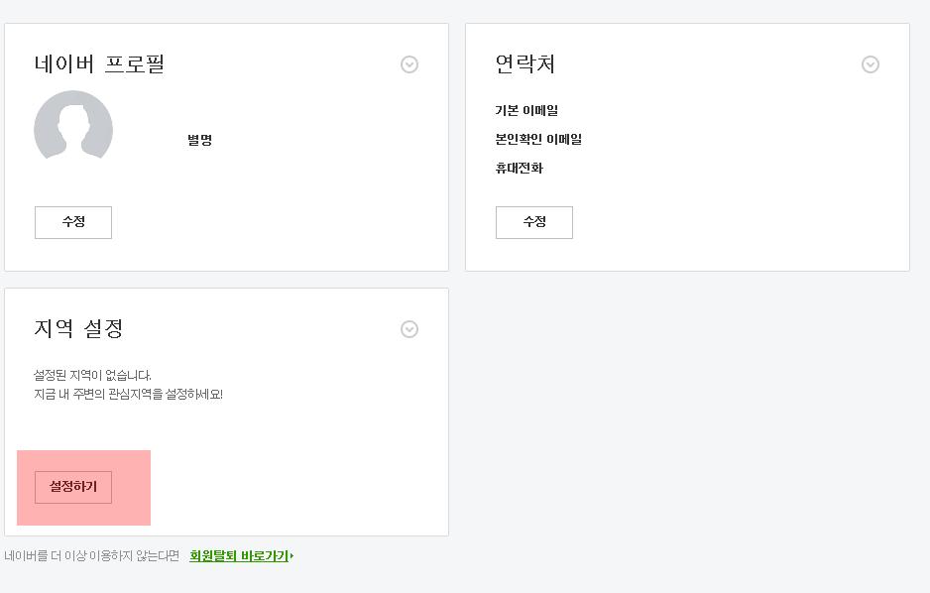Image resolution: width=930 pixels, height=593 pixels.
Task: Click the 연락처 heading
Action: tap(525, 64)
